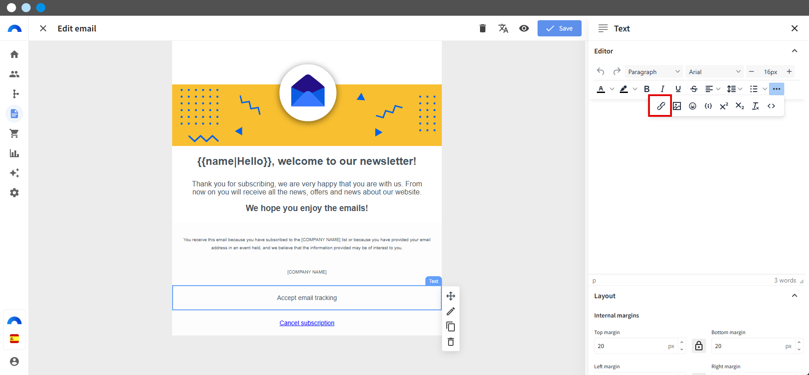Go to Home in sidebar

coord(14,54)
